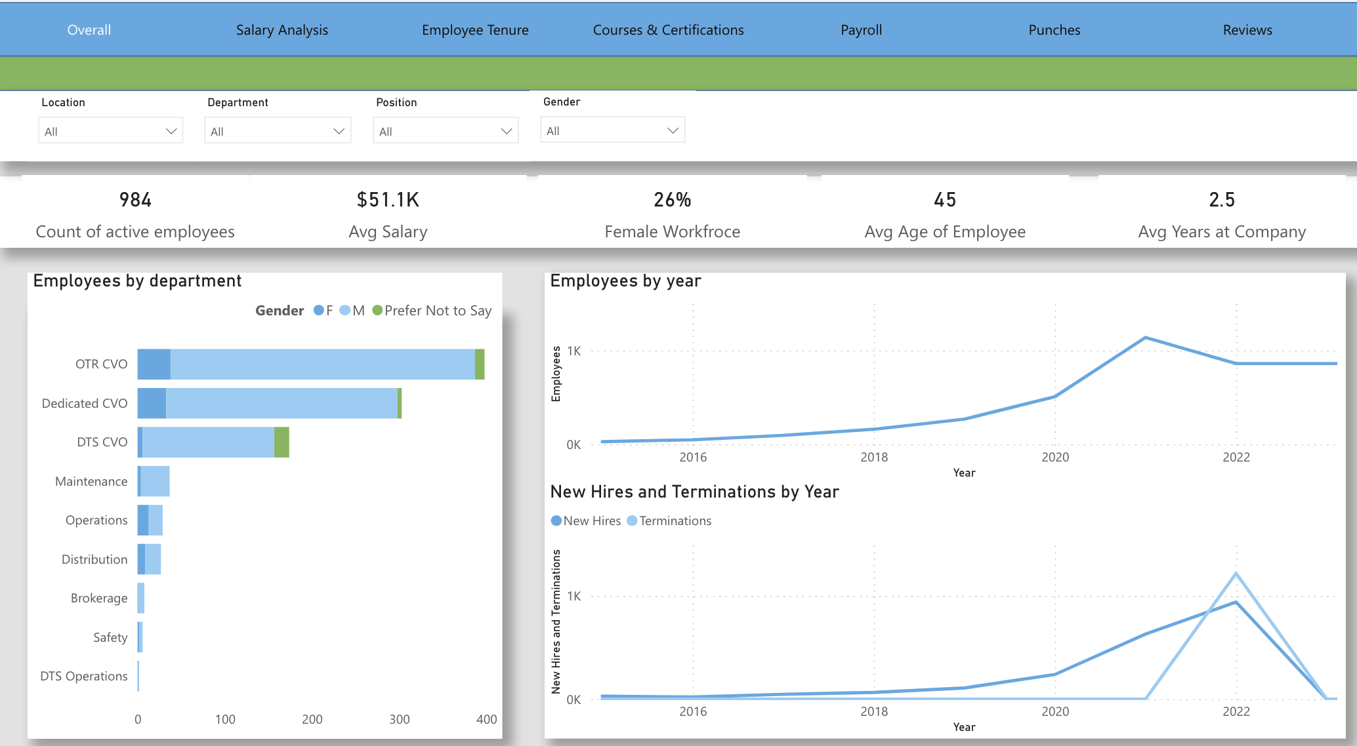This screenshot has width=1357, height=746.
Task: Click the F gender legend marker
Action: tap(319, 310)
